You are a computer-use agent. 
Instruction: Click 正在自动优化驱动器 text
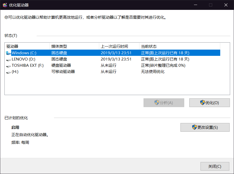(30, 135)
